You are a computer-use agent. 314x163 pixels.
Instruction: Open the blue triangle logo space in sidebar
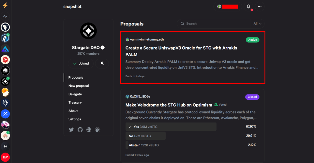click(5, 49)
